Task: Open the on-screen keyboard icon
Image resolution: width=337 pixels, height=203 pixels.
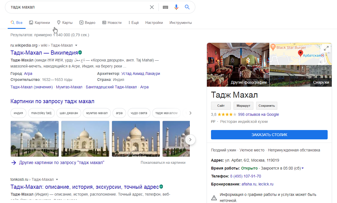Action: coord(165,7)
